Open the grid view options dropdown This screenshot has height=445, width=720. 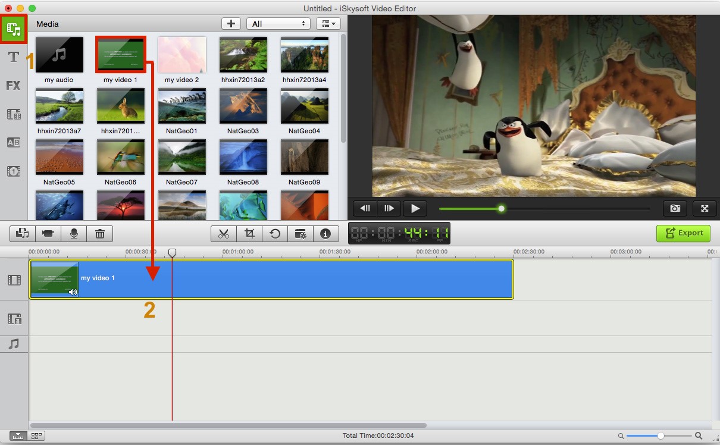point(328,24)
